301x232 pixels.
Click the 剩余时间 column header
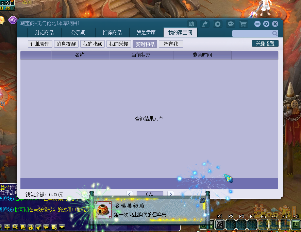coord(202,55)
